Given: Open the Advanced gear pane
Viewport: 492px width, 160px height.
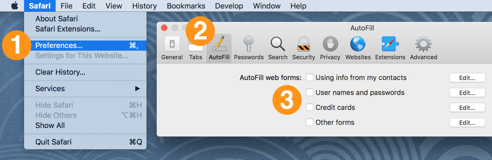Looking at the screenshot, I should [x=424, y=48].
